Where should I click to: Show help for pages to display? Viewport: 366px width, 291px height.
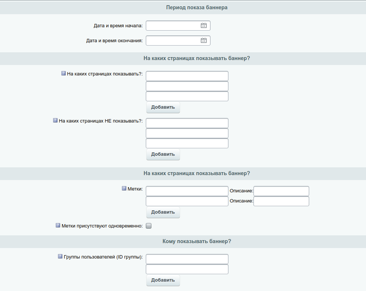click(x=64, y=73)
